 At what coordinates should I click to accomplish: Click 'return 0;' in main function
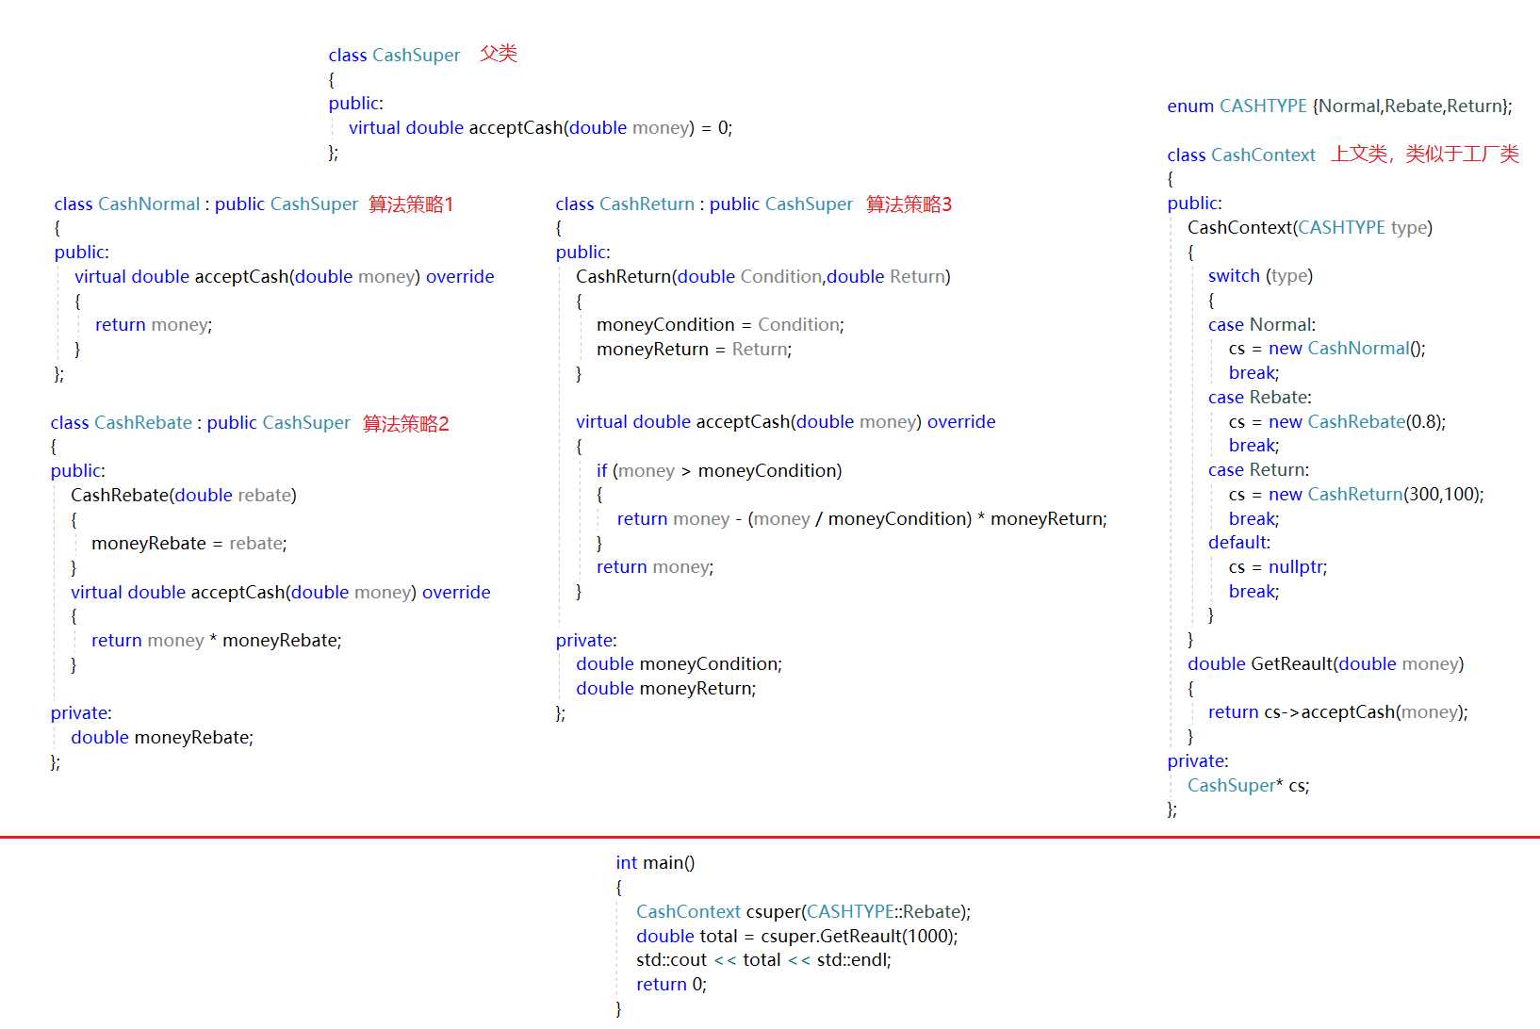(671, 984)
